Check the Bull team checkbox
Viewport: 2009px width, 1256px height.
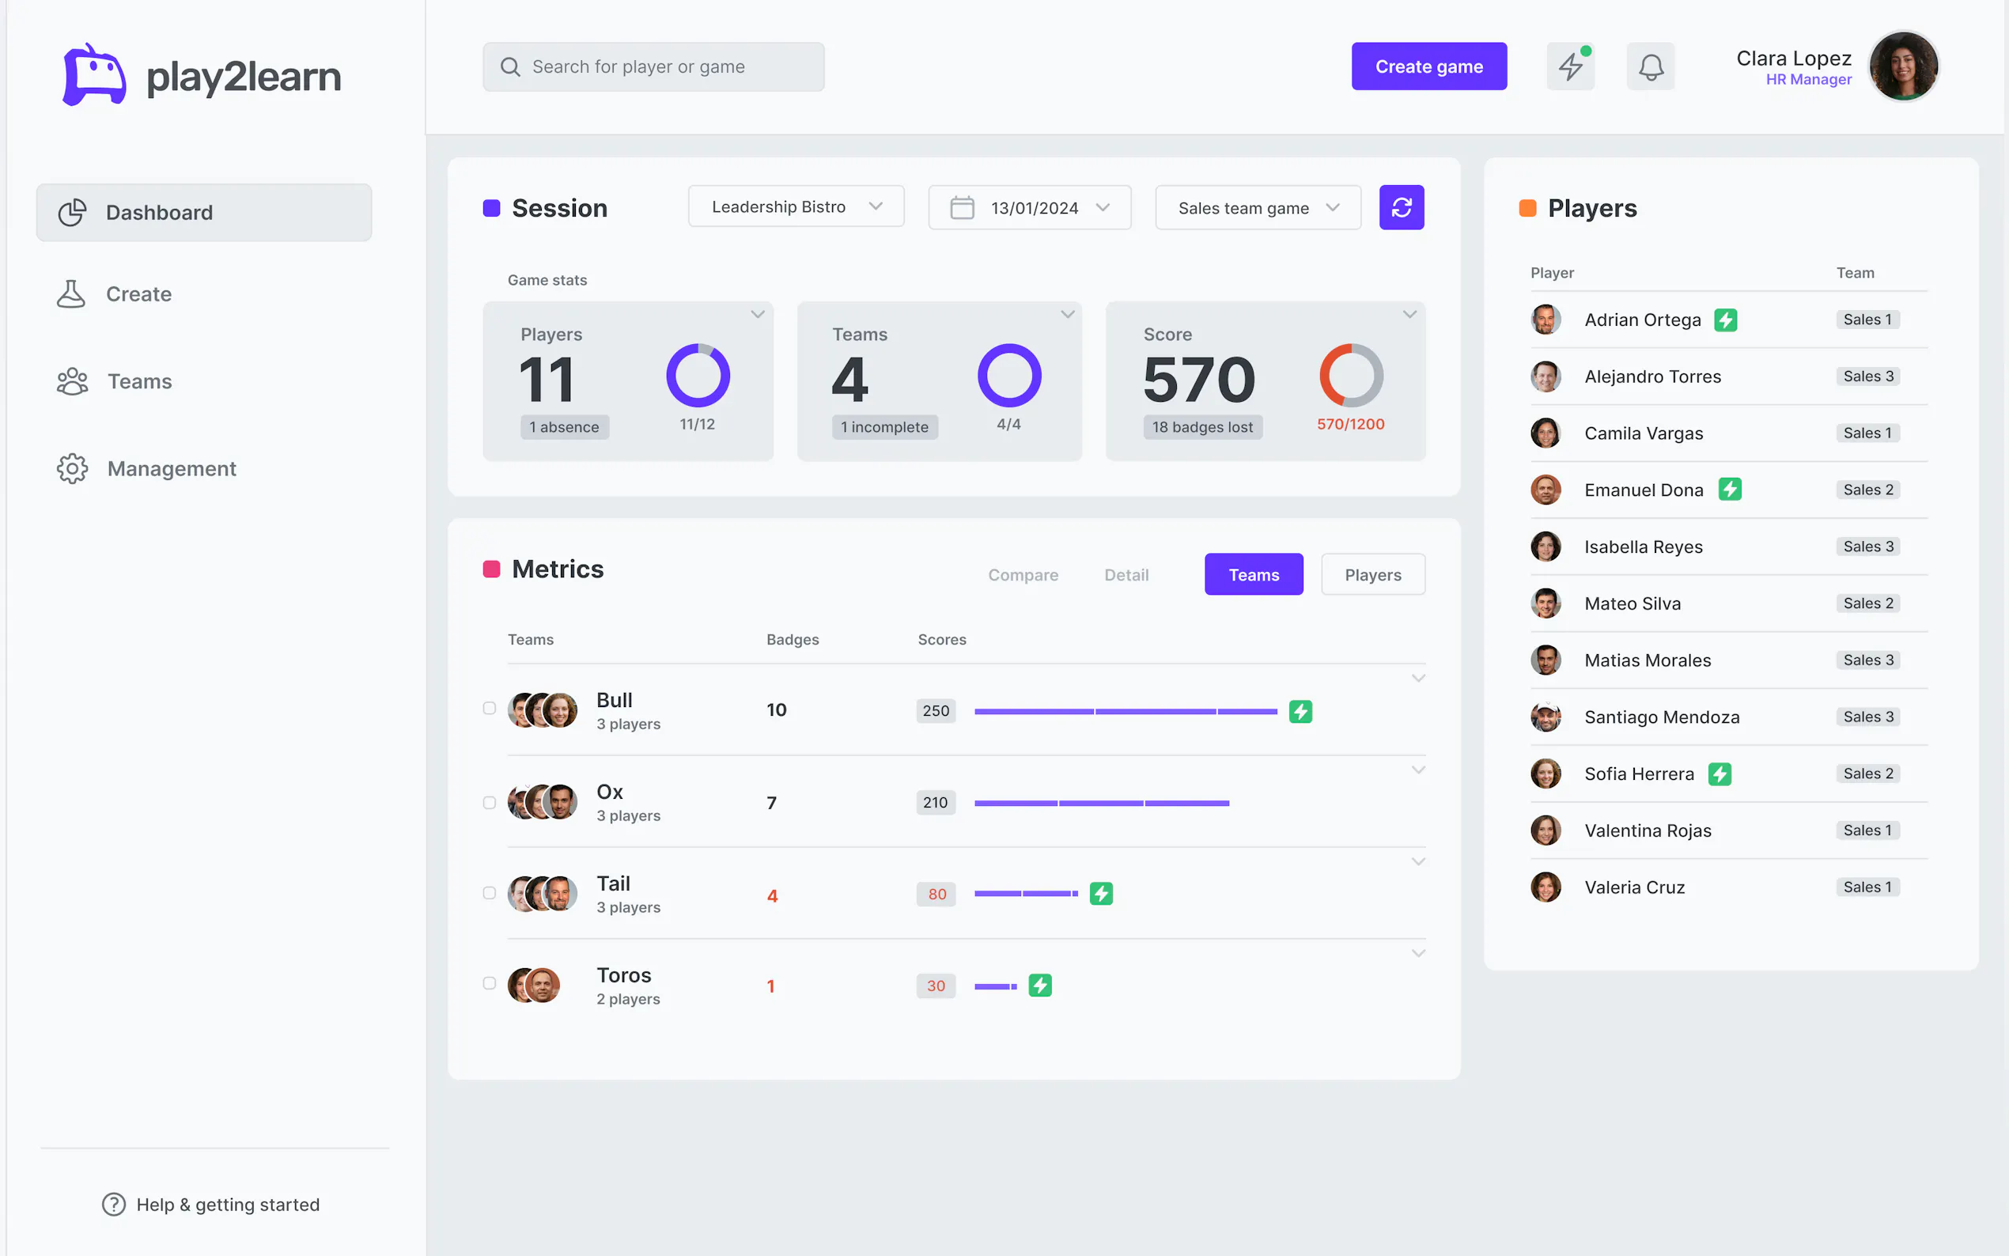[x=489, y=709]
